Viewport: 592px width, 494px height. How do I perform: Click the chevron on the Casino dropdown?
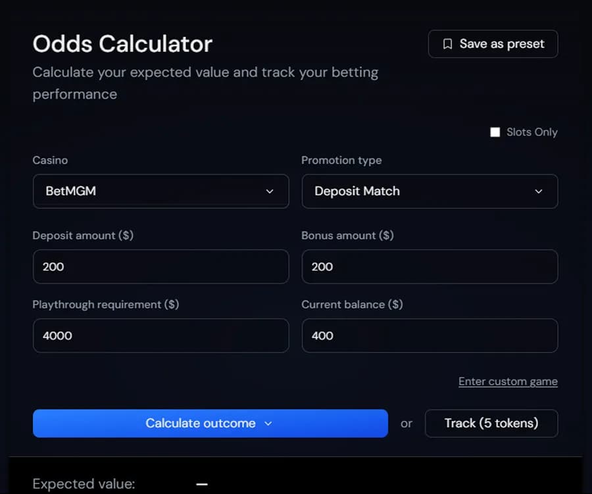[270, 191]
